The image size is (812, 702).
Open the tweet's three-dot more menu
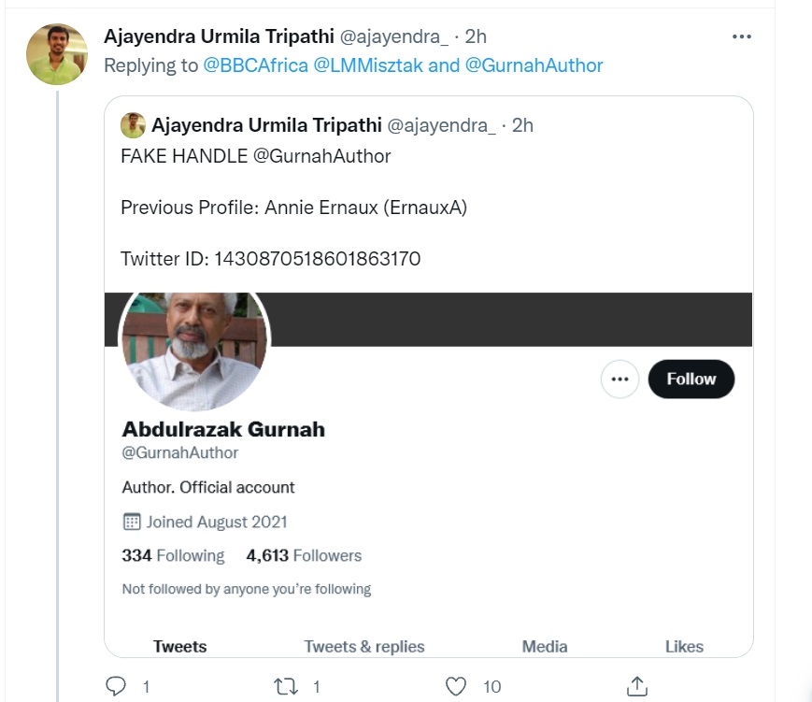click(x=742, y=36)
